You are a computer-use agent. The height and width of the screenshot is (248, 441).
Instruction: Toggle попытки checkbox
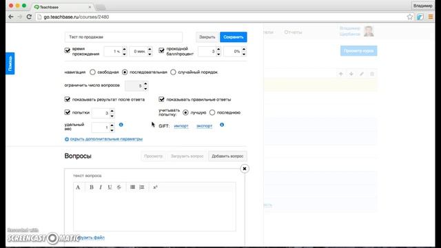tap(68, 112)
